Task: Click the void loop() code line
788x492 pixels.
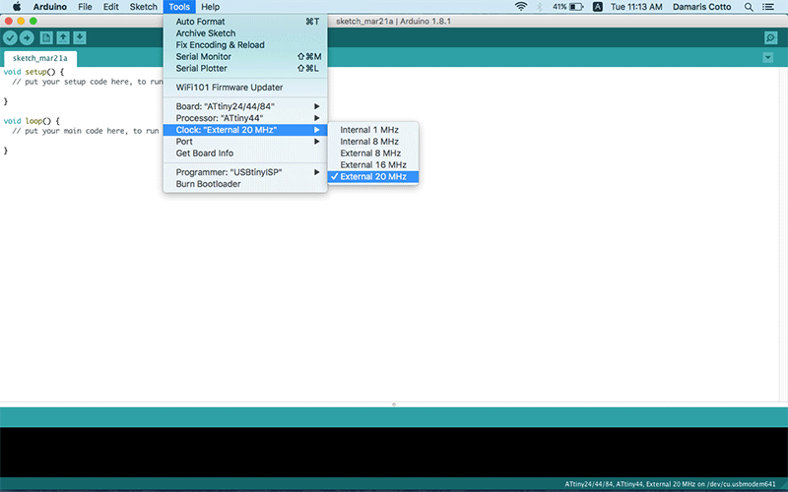Action: (x=32, y=121)
